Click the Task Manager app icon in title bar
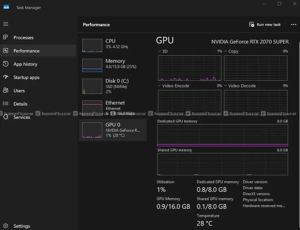The image size is (300, 230). pos(6,7)
